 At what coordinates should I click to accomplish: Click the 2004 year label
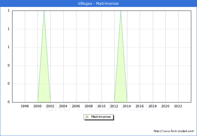point(63,106)
